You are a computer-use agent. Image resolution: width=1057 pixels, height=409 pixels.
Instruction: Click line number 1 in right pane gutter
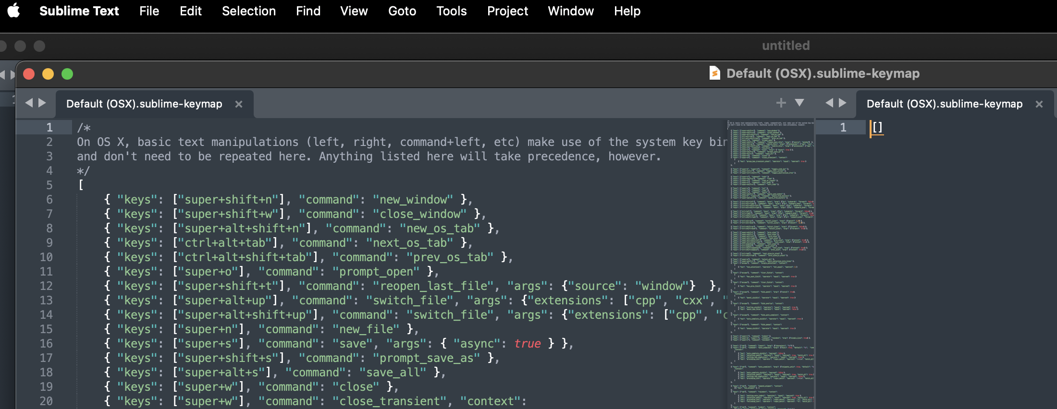coord(843,128)
